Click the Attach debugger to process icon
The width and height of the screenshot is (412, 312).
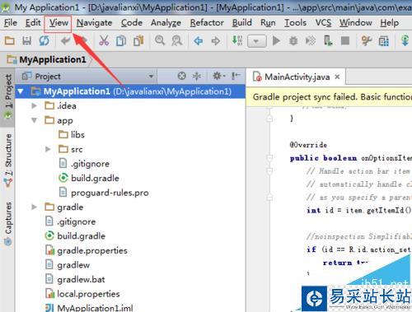tap(328, 41)
